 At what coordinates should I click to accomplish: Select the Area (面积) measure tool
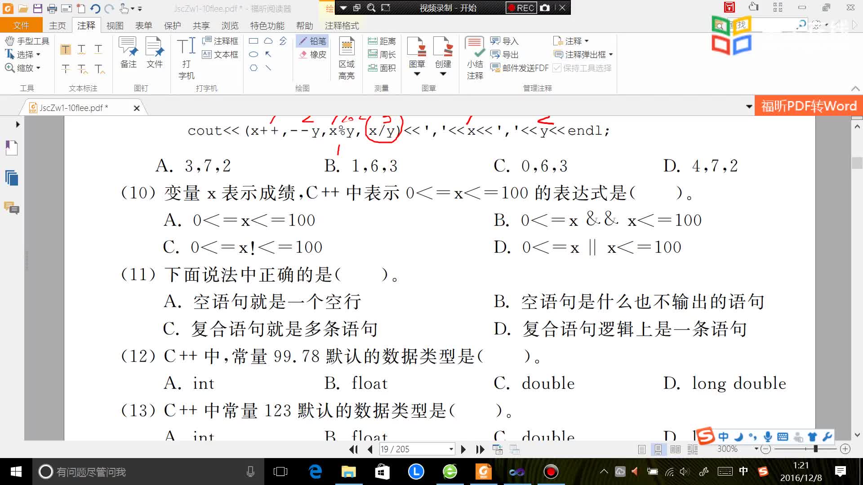pos(382,68)
